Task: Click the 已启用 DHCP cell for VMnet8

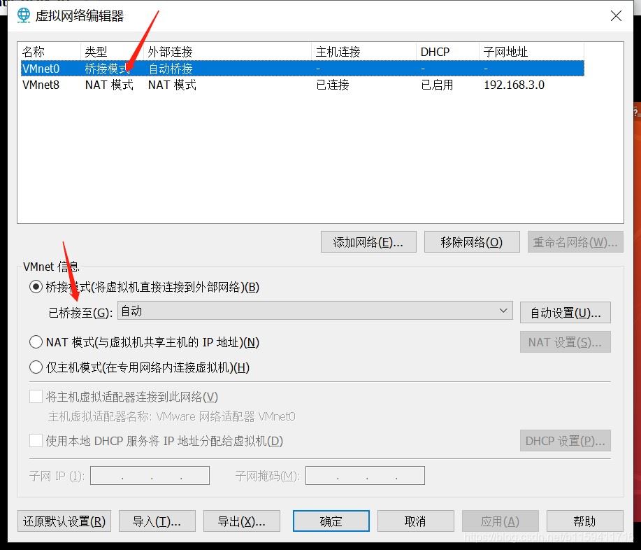Action: tap(437, 85)
